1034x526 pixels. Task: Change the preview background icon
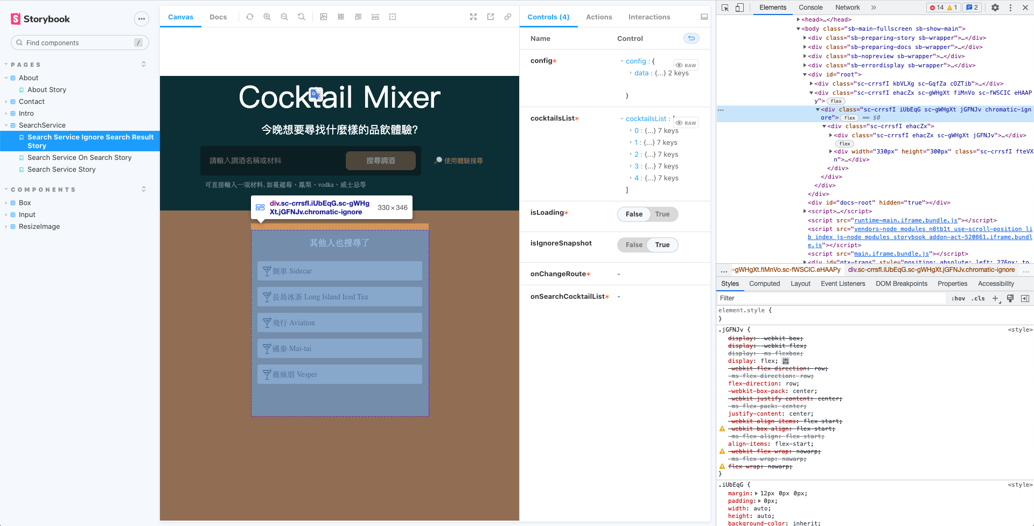(x=324, y=17)
